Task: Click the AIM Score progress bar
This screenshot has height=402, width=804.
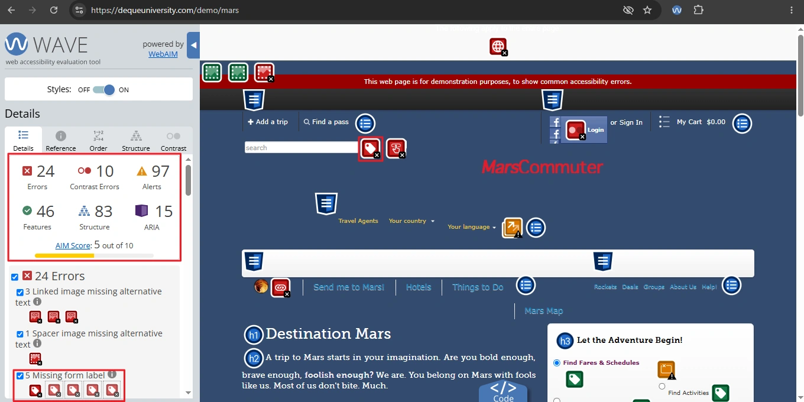Action: [x=94, y=255]
